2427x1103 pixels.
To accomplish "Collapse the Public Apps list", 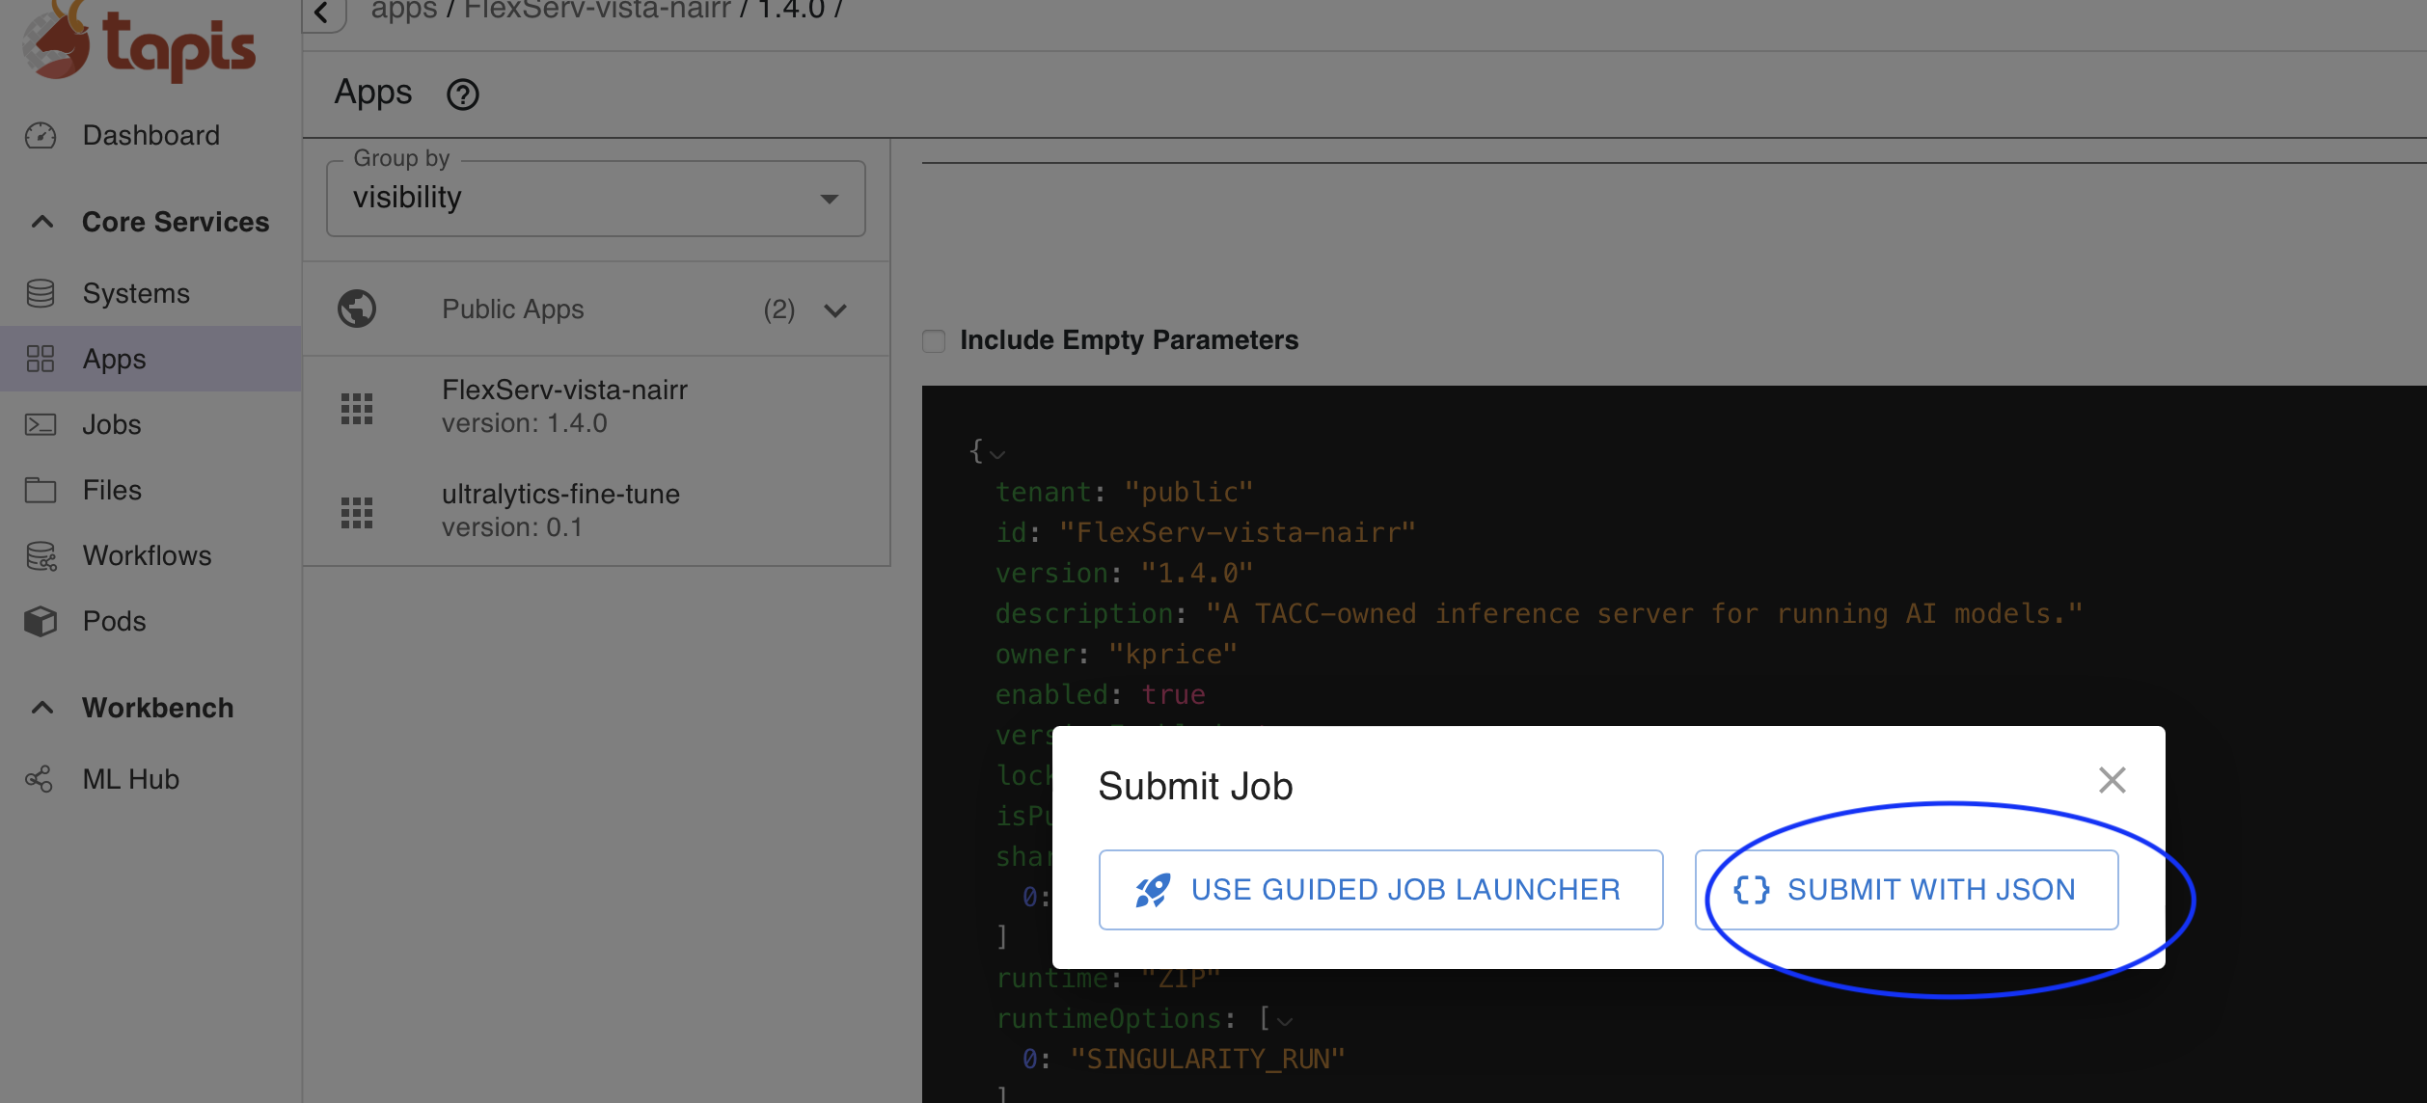I will click(835, 309).
